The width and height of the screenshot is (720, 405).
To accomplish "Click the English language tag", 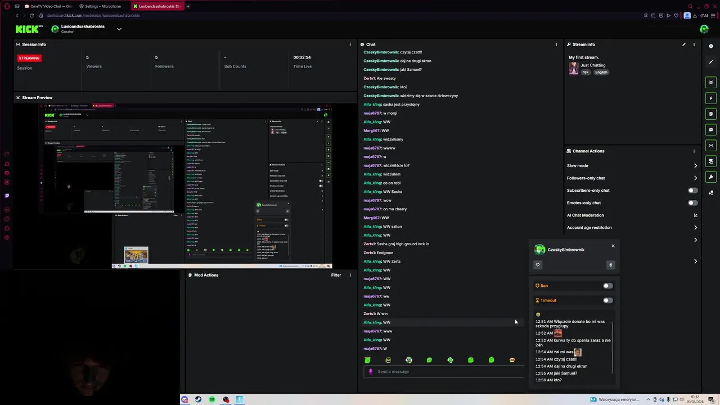I will (601, 72).
